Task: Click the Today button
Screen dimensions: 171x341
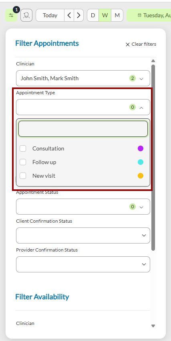Action: tap(50, 15)
